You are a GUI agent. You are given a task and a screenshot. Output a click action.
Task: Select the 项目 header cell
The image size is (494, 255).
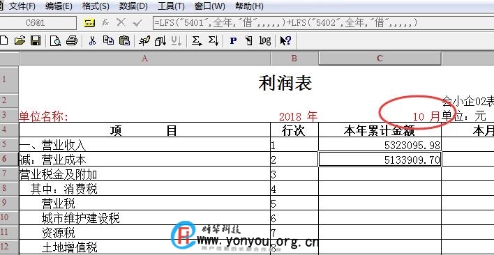[144, 130]
